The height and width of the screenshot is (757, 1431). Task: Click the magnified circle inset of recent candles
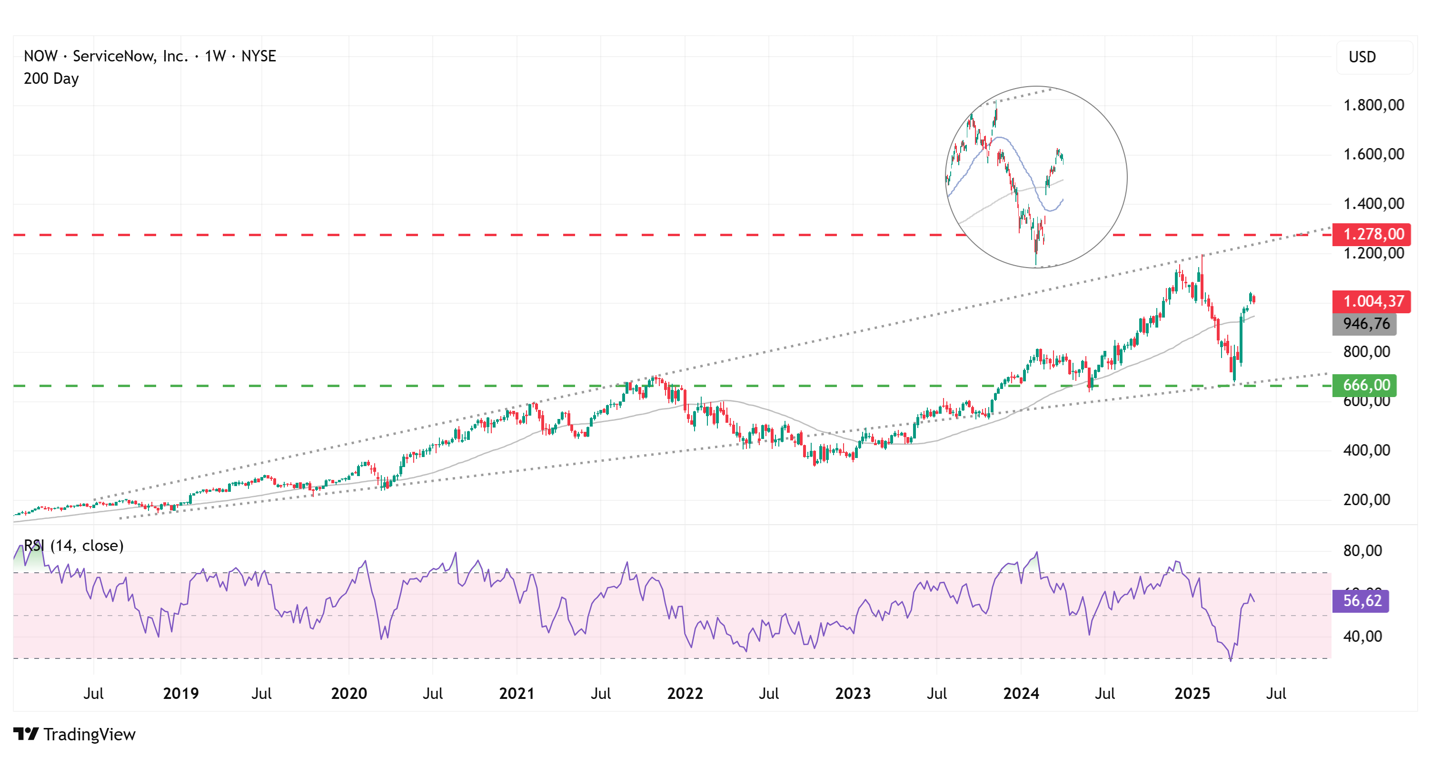(1036, 177)
